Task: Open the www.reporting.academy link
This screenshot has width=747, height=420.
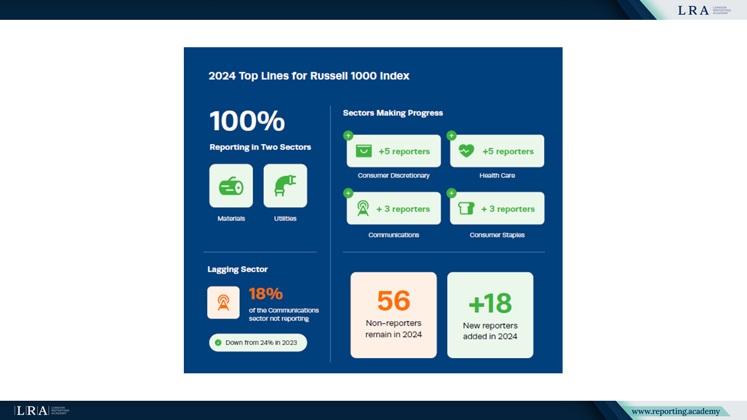Action: click(676, 412)
